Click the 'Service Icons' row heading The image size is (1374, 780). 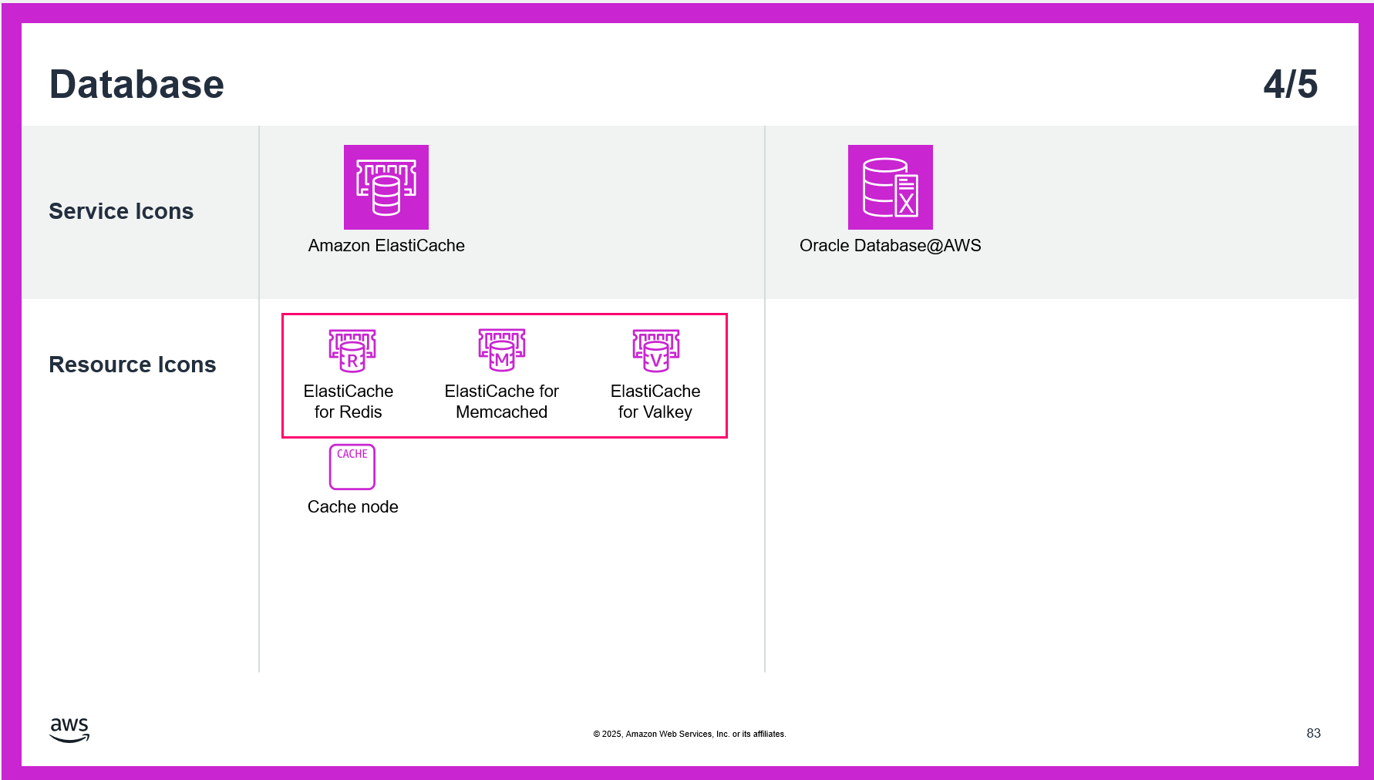click(121, 211)
